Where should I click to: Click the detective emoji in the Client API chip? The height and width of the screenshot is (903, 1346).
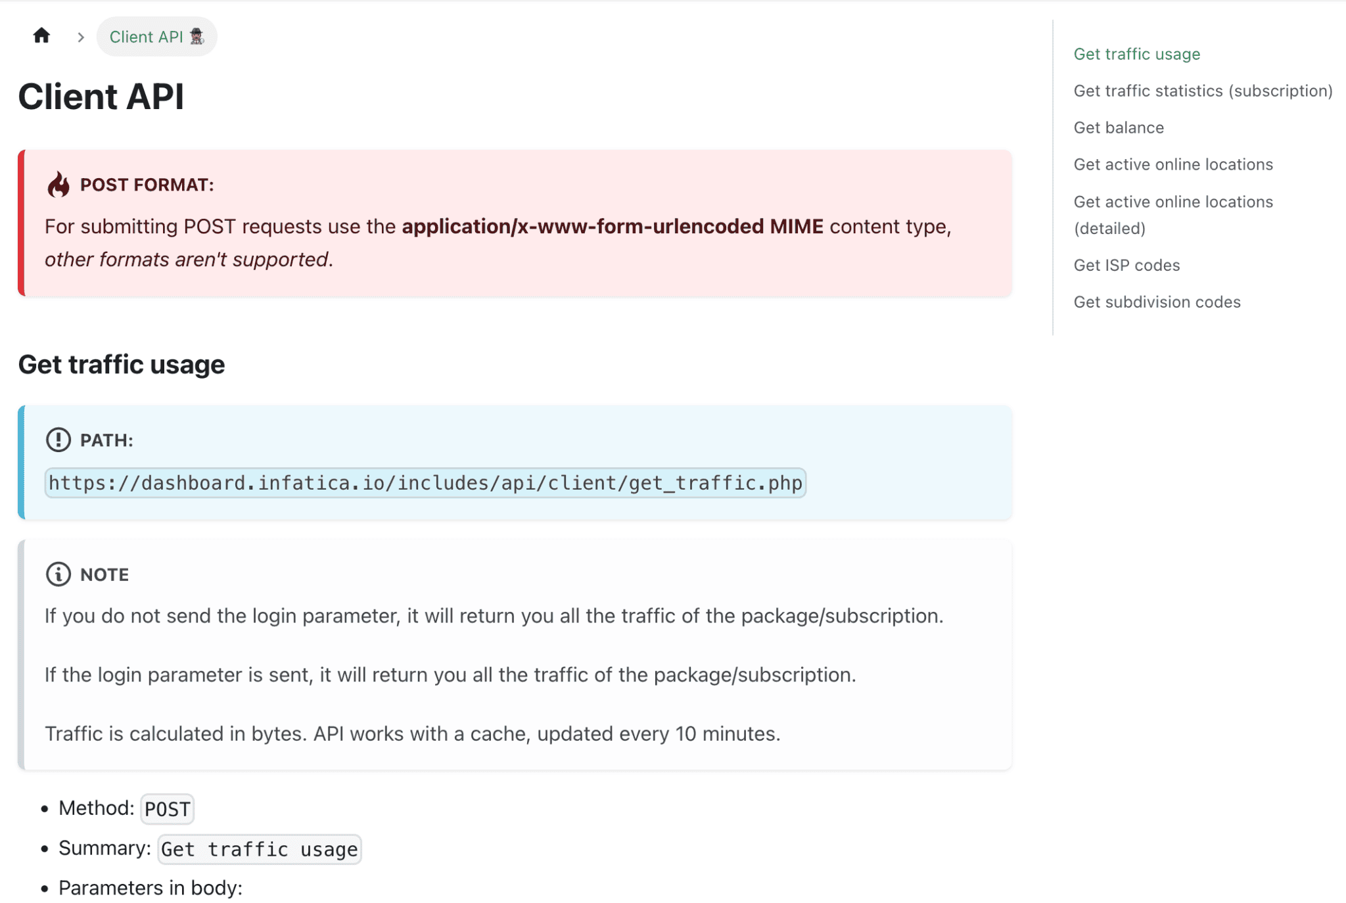point(198,37)
